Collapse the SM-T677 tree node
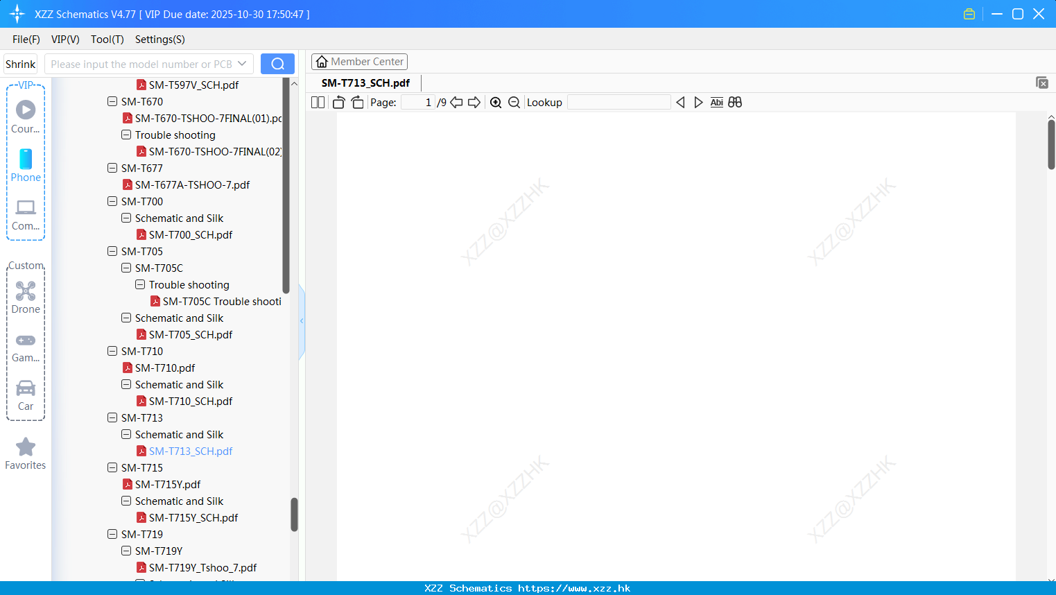The image size is (1056, 595). 112,168
